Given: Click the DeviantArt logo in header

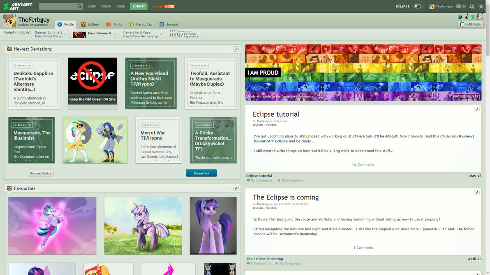Looking at the screenshot, I should (18, 6).
